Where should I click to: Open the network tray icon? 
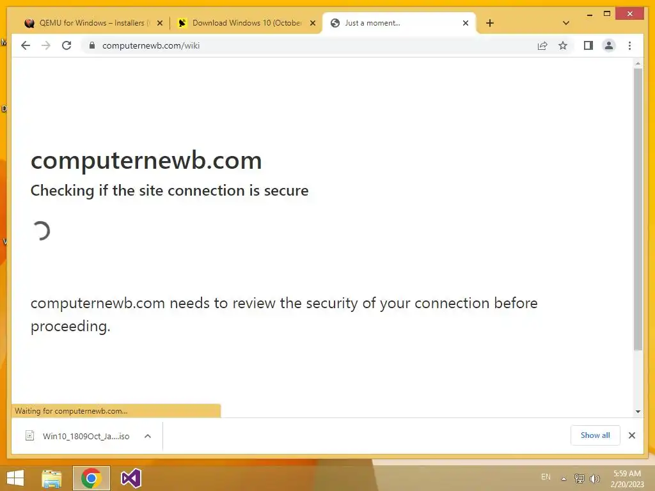tap(580, 478)
